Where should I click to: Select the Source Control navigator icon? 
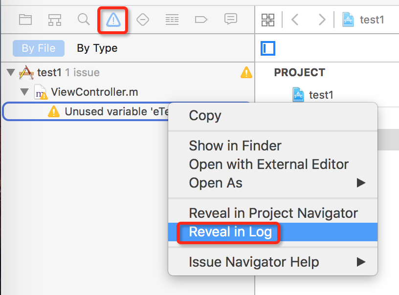[54, 20]
